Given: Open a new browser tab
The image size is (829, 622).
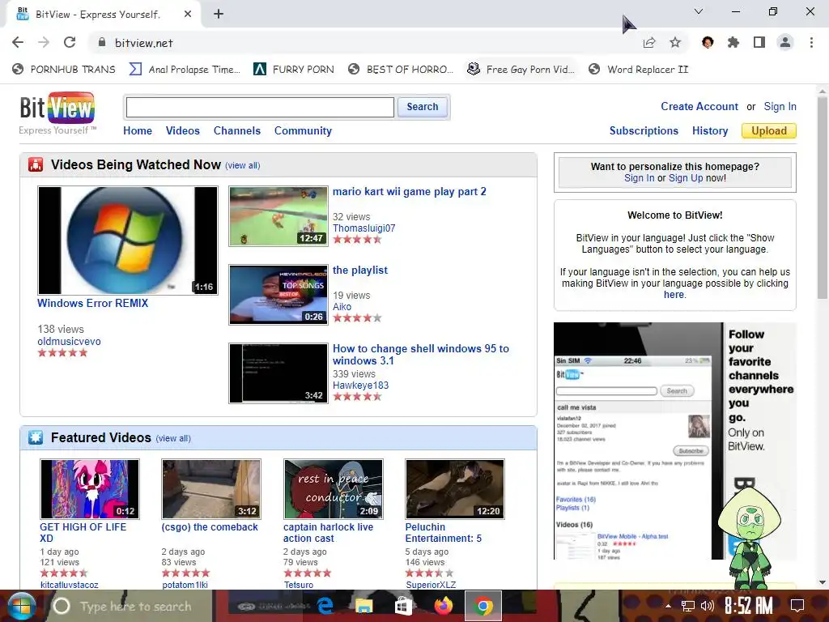Looking at the screenshot, I should pos(219,15).
